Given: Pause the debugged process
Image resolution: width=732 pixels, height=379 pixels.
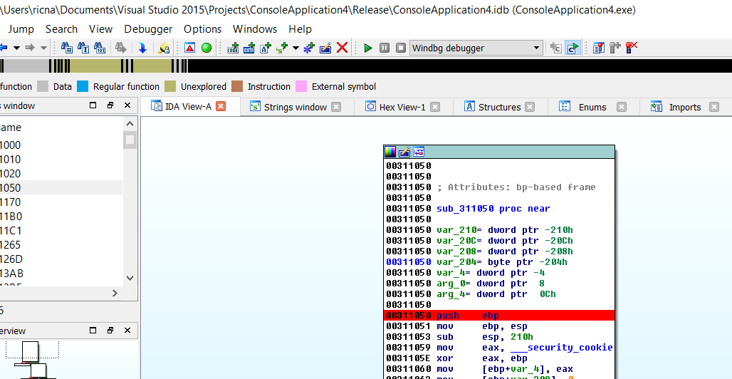Looking at the screenshot, I should [385, 48].
